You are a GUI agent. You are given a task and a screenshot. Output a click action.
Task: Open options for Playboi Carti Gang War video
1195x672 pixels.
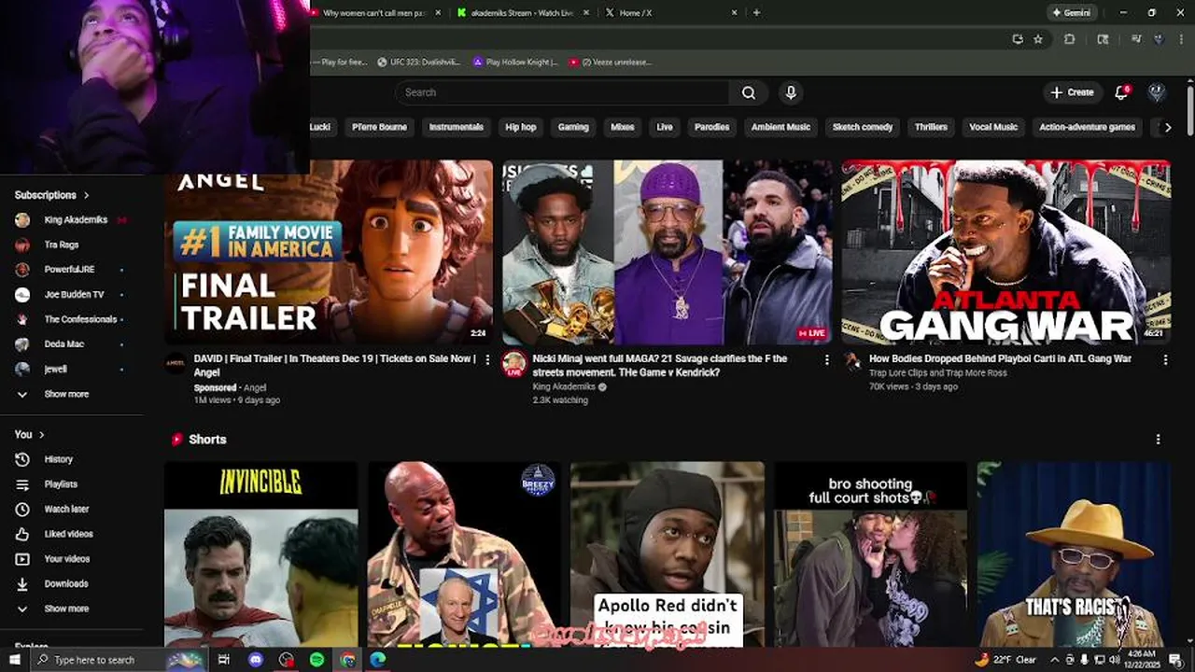pos(1165,359)
